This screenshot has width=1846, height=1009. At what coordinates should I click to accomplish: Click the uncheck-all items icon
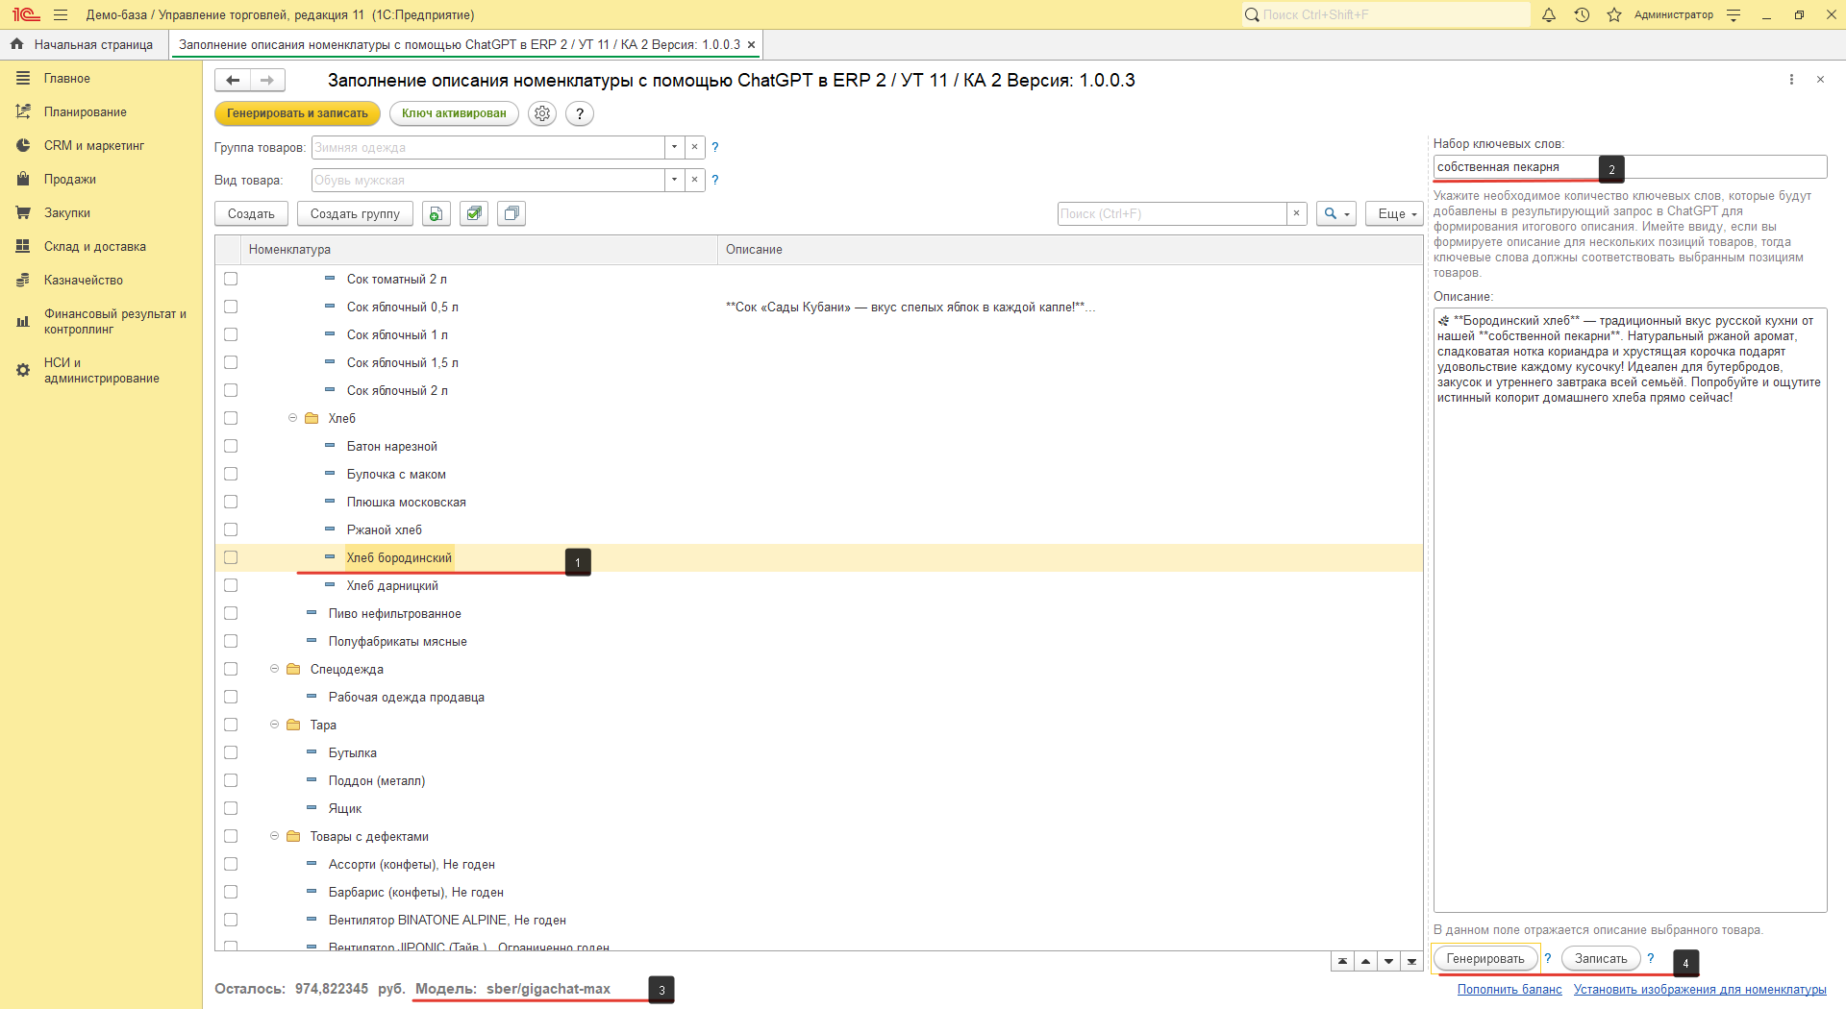pos(511,213)
